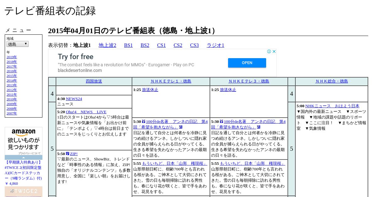This screenshot has height=197, width=377.
Task: Open NHKニュース おはよう日本 program link
Action: point(332,106)
